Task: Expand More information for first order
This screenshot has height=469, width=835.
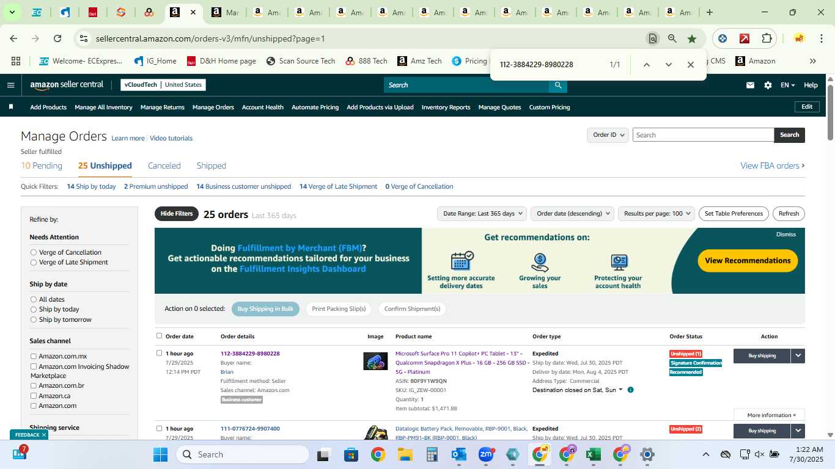Action: pyautogui.click(x=769, y=415)
